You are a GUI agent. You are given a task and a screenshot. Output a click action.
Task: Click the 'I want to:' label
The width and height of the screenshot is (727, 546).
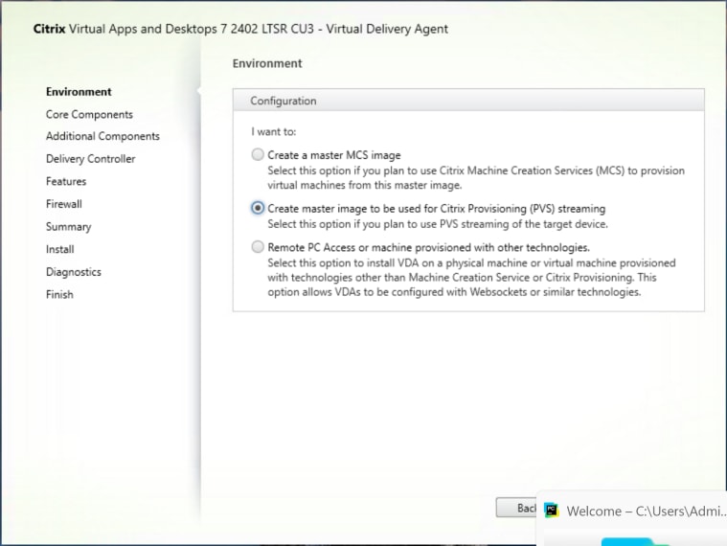coord(274,131)
